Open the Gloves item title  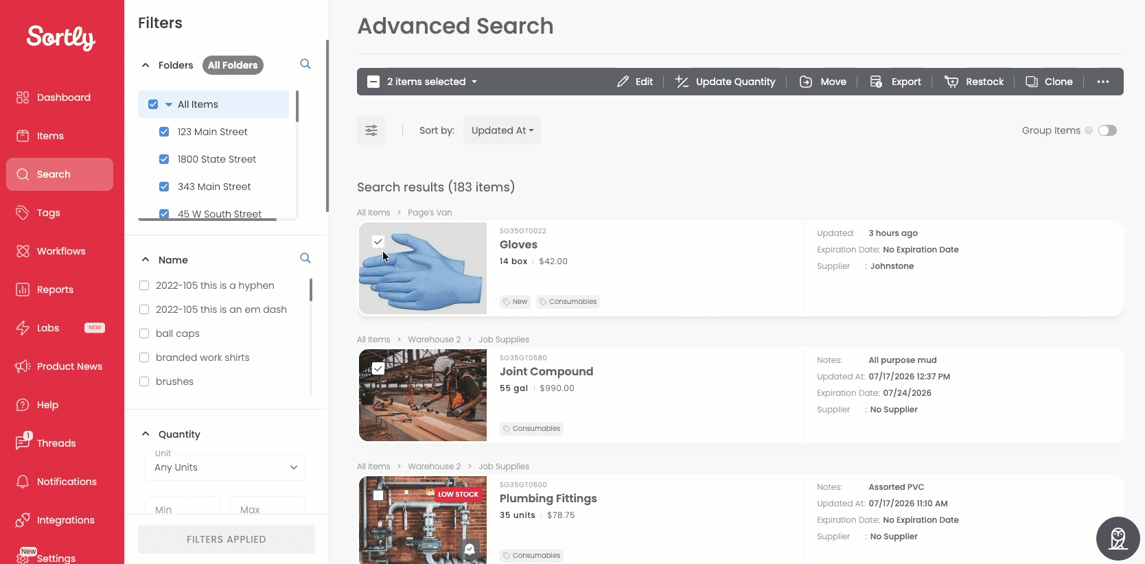click(518, 245)
